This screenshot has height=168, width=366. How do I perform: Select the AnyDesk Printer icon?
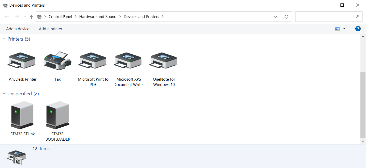22,60
